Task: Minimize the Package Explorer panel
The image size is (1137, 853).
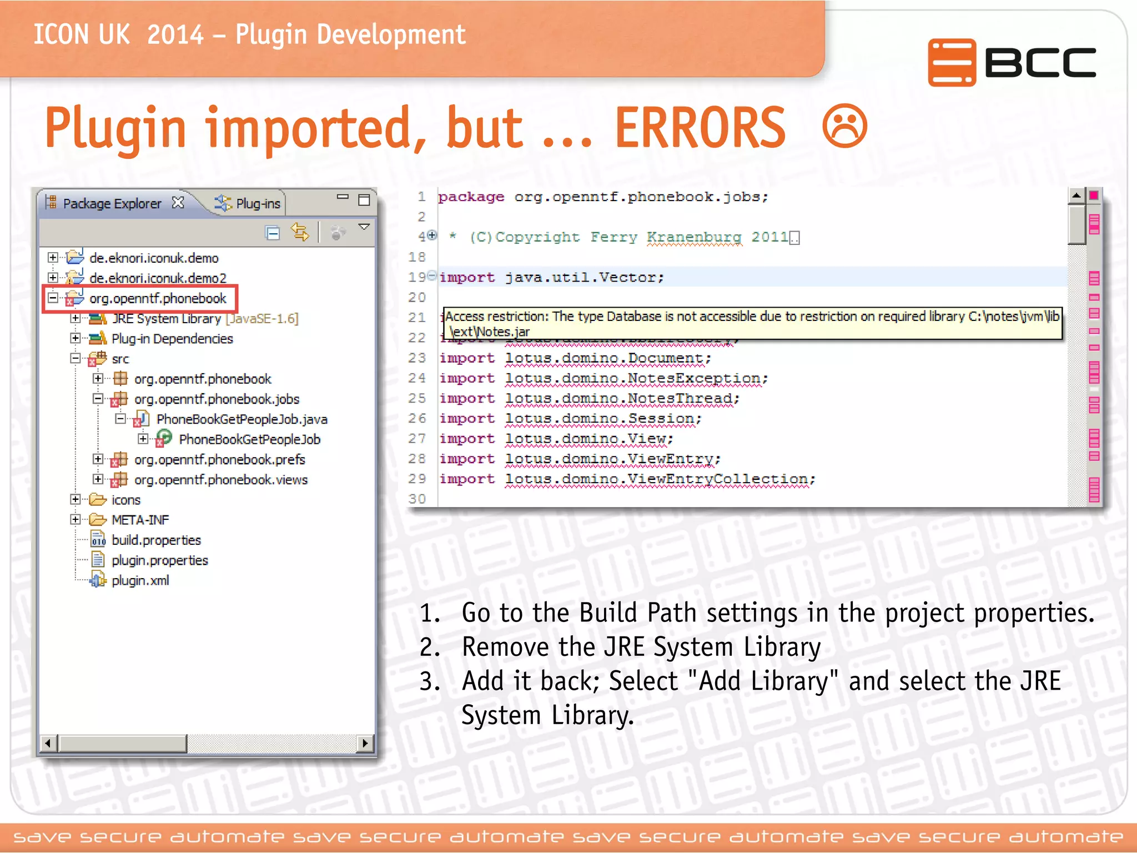Action: point(343,197)
